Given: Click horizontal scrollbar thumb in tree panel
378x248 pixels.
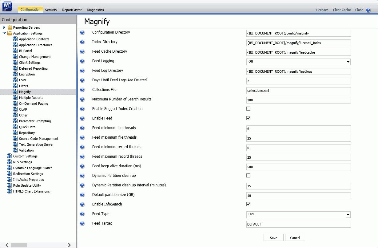Looking at the screenshot, I should coord(19,245).
